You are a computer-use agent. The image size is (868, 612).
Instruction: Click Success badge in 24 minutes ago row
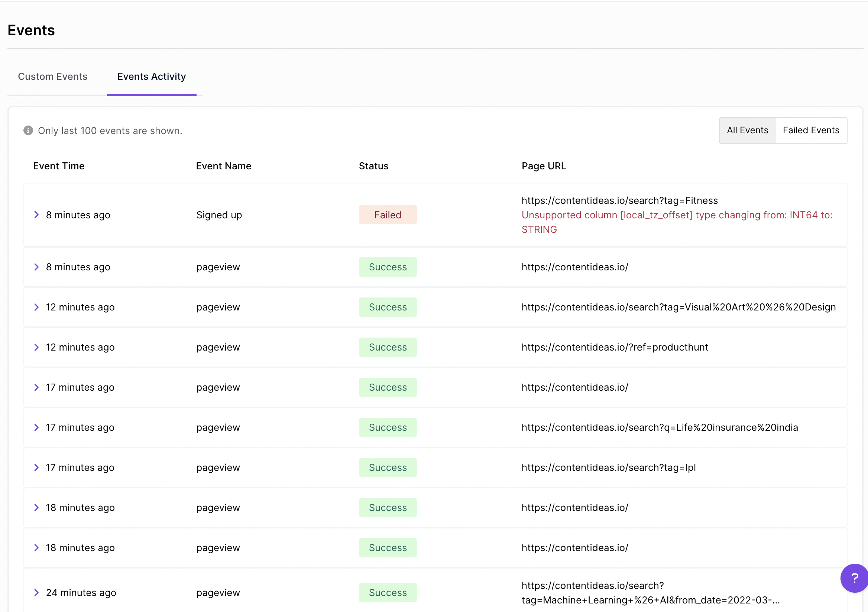(388, 592)
